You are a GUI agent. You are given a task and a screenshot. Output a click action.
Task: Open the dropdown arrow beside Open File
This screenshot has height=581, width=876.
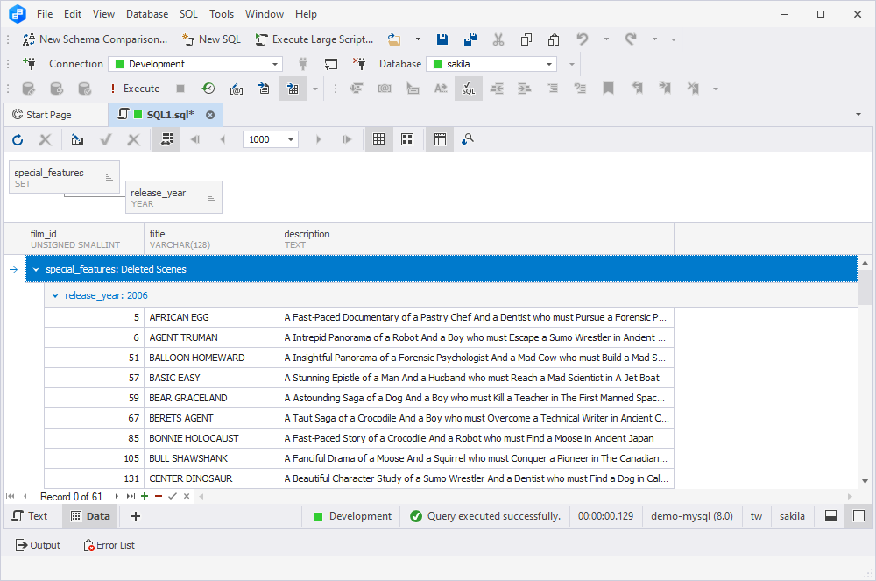pos(418,39)
